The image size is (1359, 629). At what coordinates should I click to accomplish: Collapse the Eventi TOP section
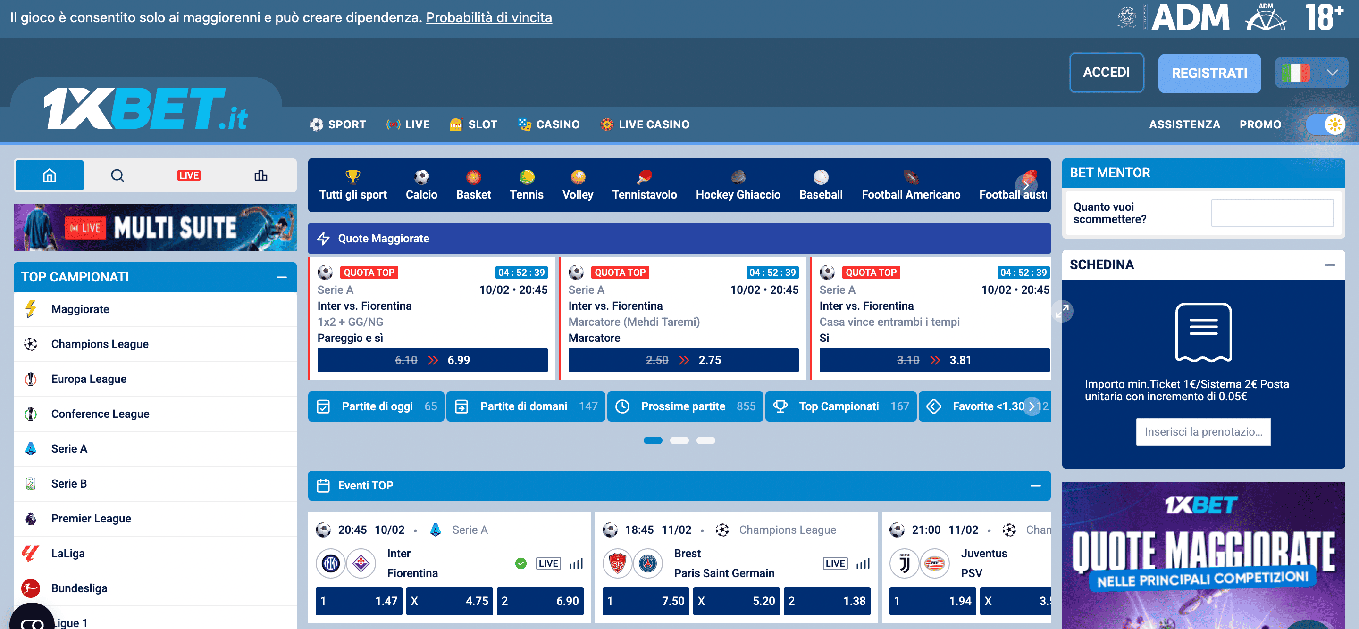click(x=1035, y=485)
